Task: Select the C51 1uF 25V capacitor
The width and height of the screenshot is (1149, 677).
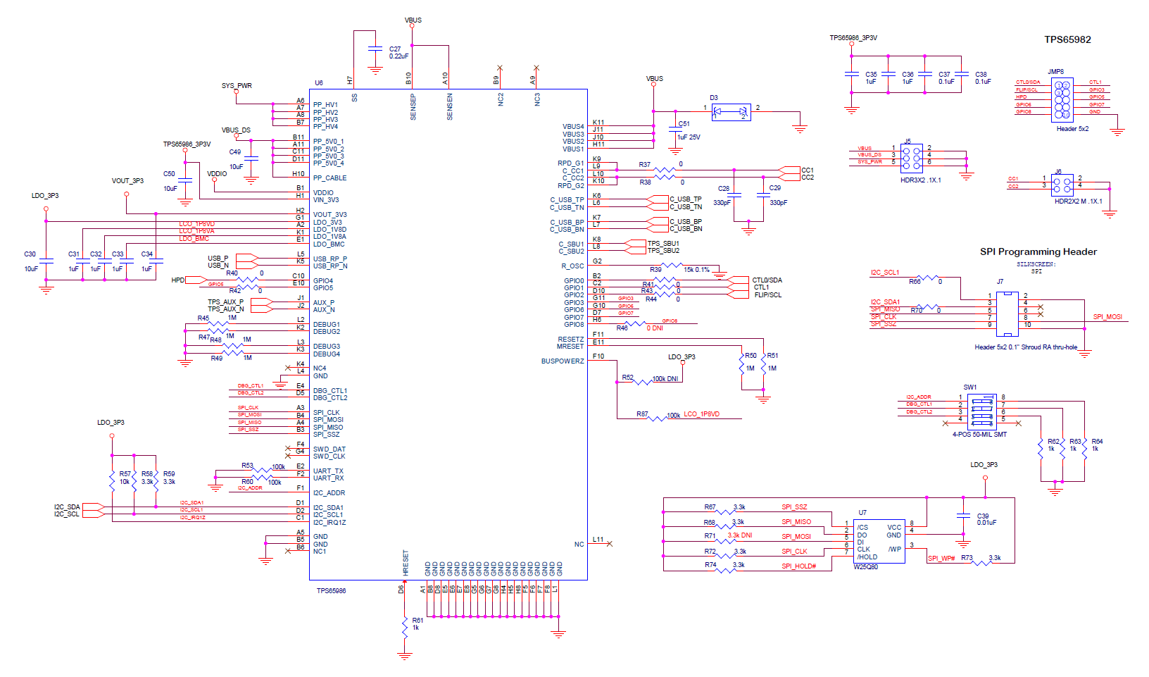Action: click(x=675, y=132)
